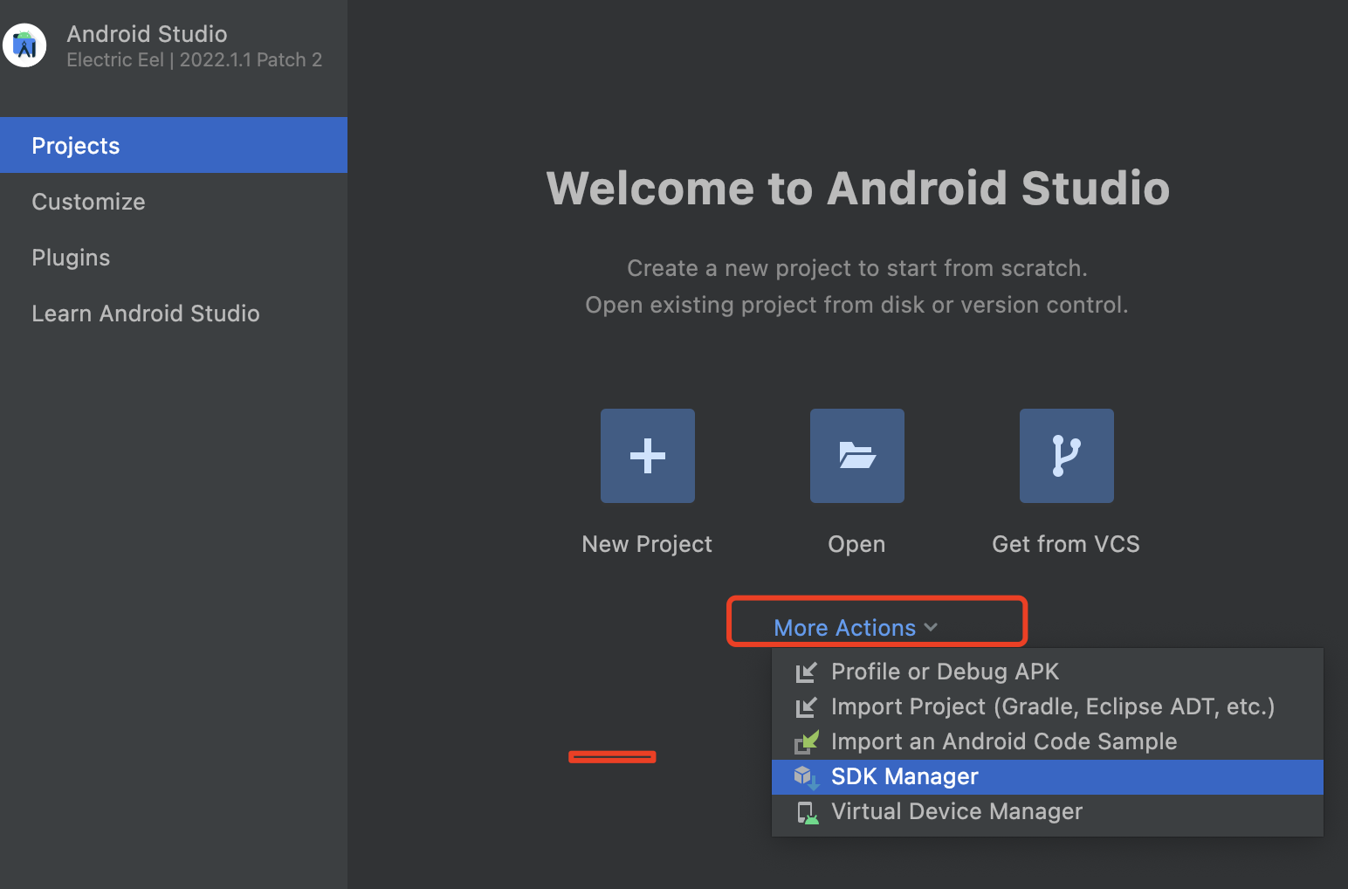Toggle the More Actions dropdown link
The height and width of the screenshot is (889, 1348).
point(844,628)
